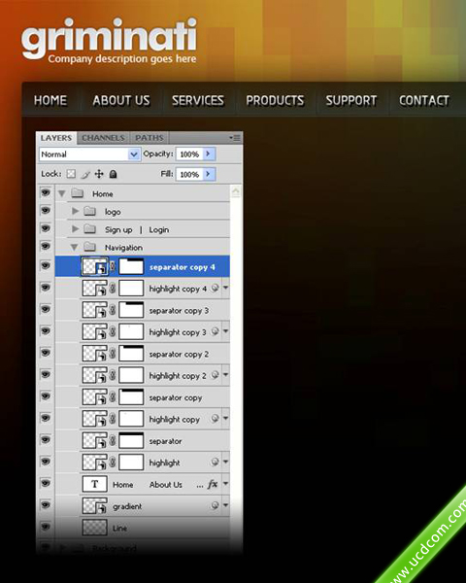Click the effects icon on the highlight layer

click(x=215, y=462)
